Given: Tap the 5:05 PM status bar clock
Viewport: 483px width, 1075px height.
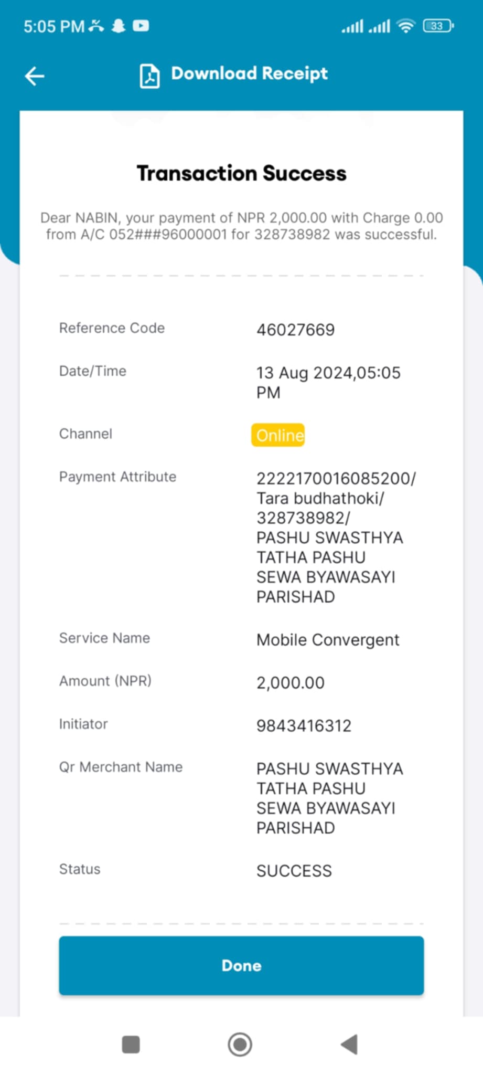Looking at the screenshot, I should [54, 26].
